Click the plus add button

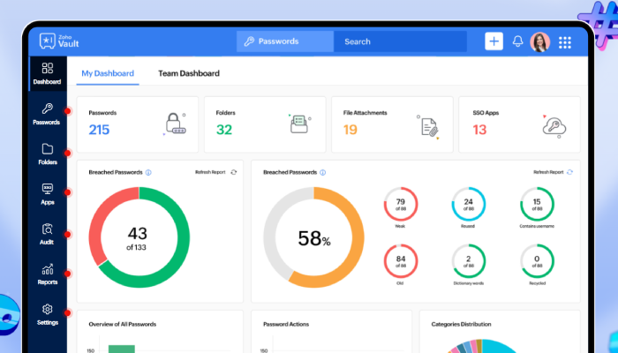coord(494,41)
